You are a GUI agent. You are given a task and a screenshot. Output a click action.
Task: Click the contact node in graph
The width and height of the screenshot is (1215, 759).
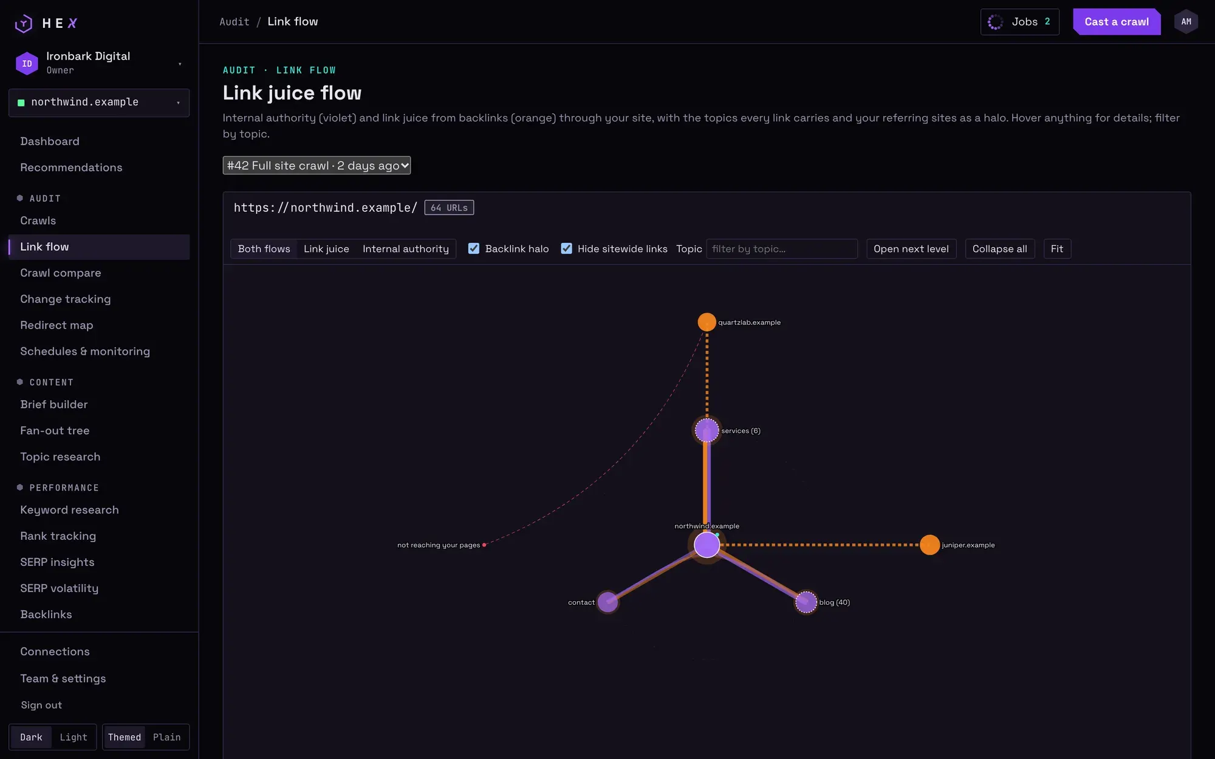tap(607, 602)
